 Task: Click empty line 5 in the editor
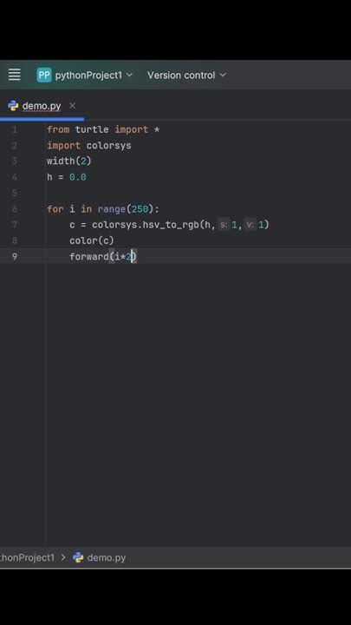coord(198,193)
